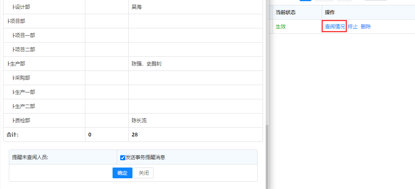
Task: Click the 终止 action link
Action: tap(353, 26)
